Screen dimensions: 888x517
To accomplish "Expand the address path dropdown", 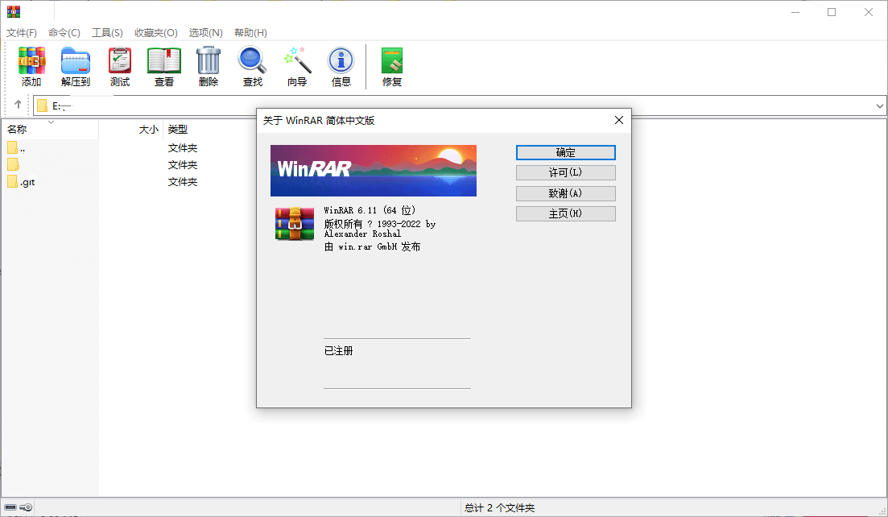I will pyautogui.click(x=879, y=105).
